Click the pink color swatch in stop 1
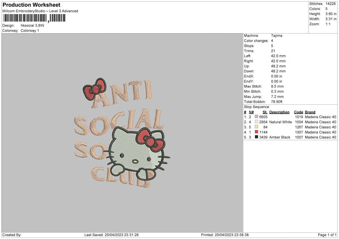This screenshot has width=339, height=239. pos(257,116)
